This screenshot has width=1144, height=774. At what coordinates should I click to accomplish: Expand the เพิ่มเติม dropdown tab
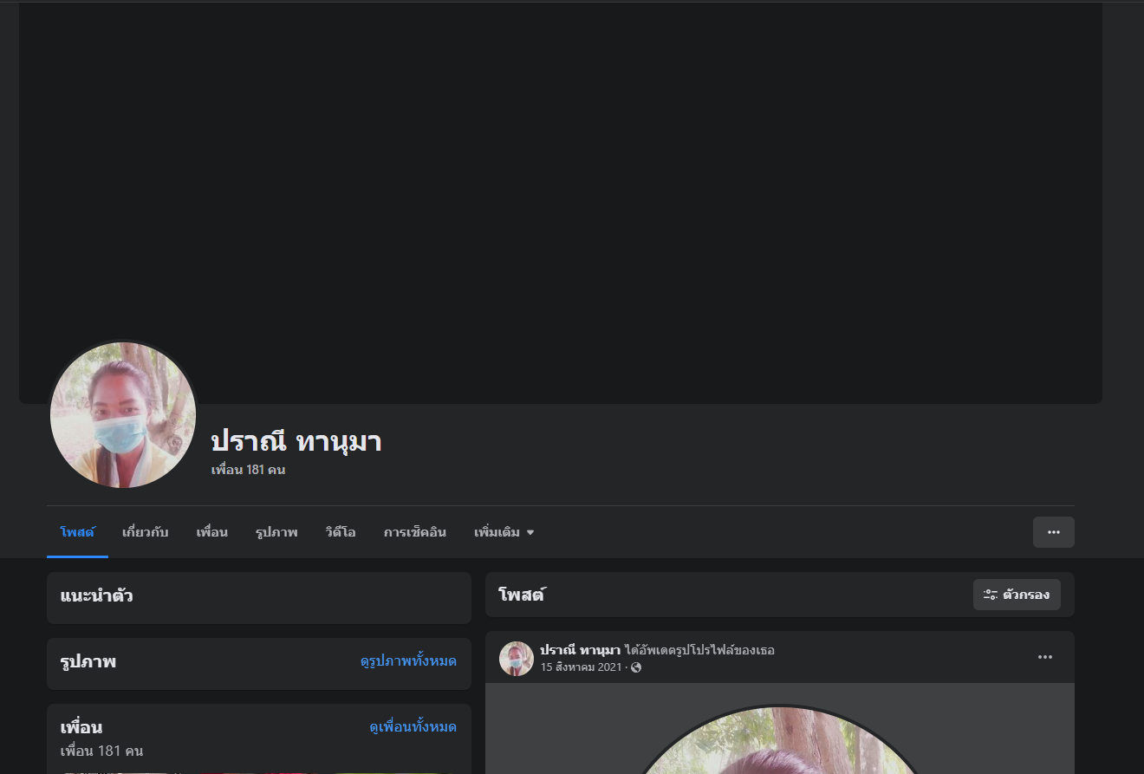click(504, 532)
